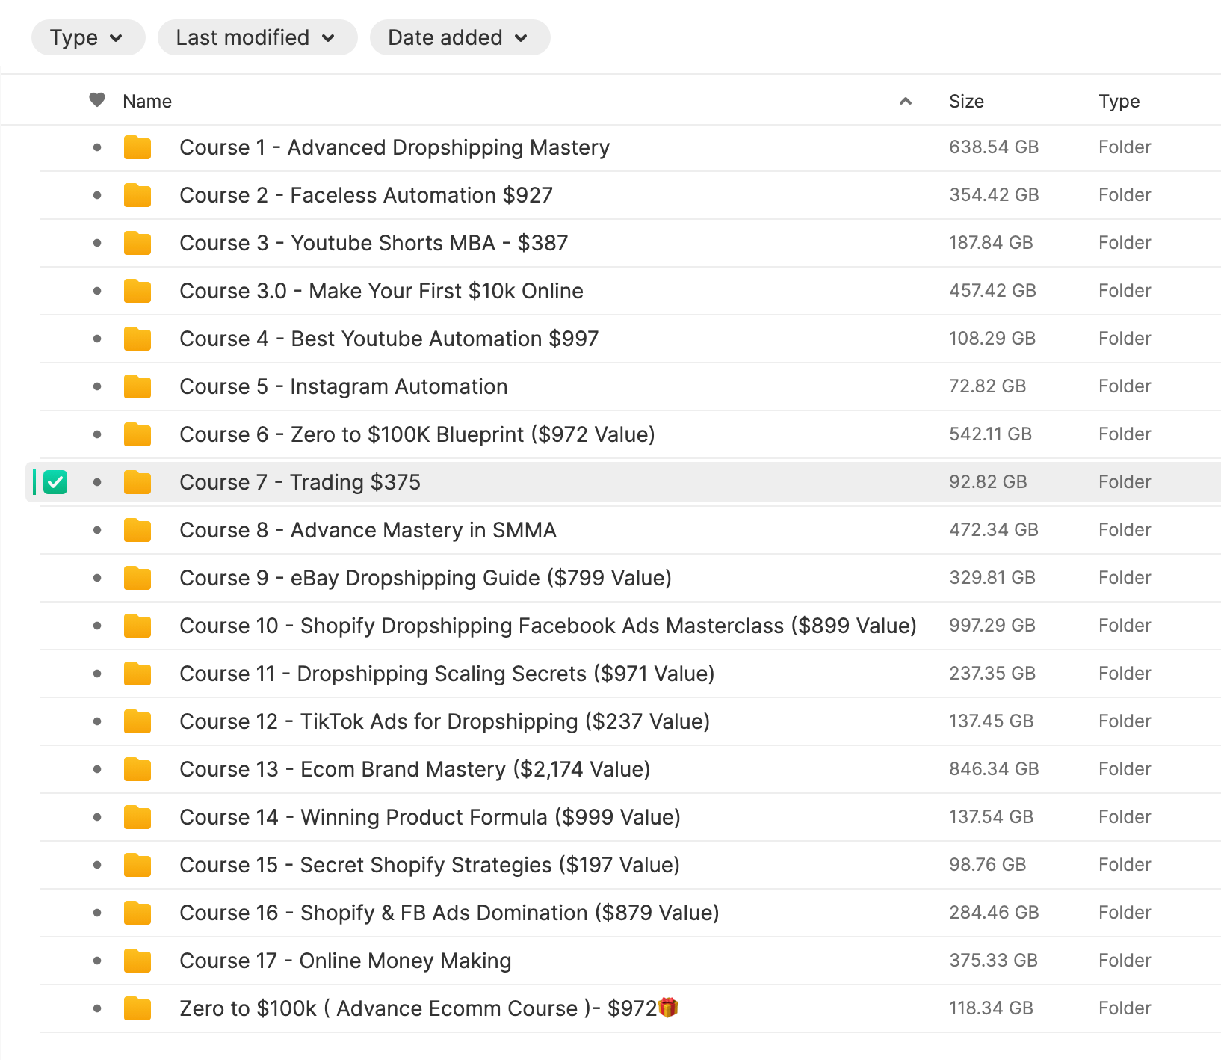The height and width of the screenshot is (1060, 1221).
Task: Click folder icon for Course 8 SMMA
Action: pyautogui.click(x=137, y=531)
